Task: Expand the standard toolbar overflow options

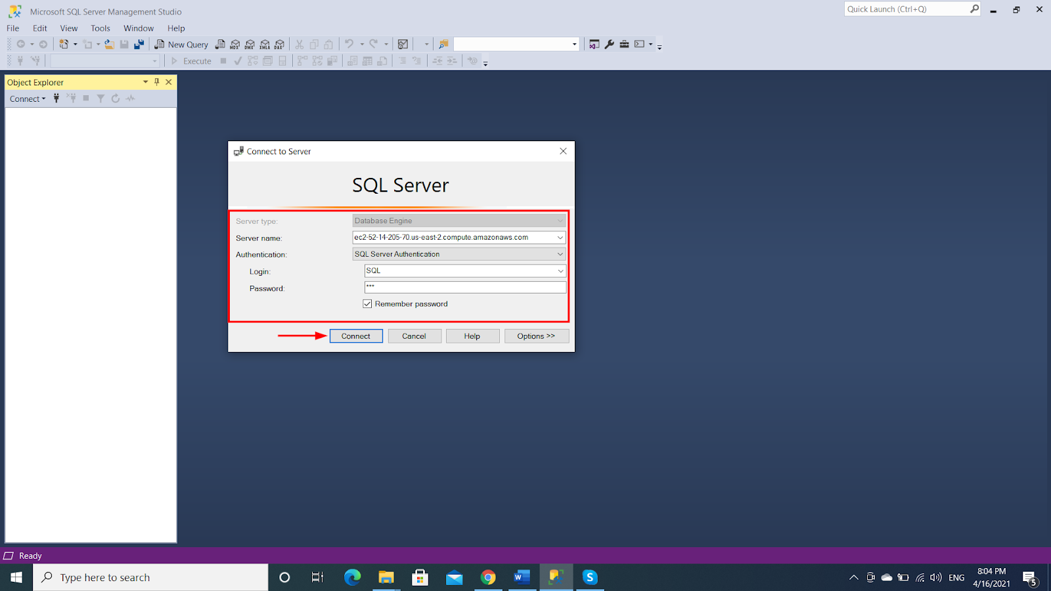Action: tap(660, 46)
